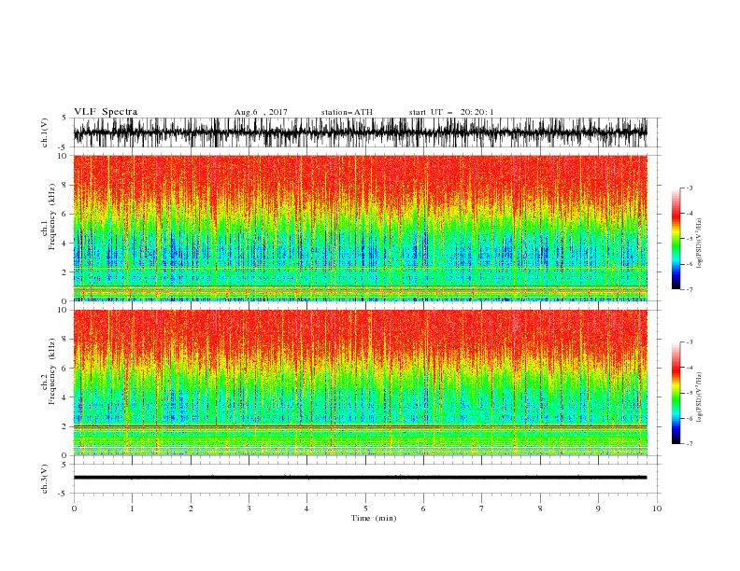Click the 'start UT = 20:20:1' label
The width and height of the screenshot is (740, 571).
[x=451, y=112]
